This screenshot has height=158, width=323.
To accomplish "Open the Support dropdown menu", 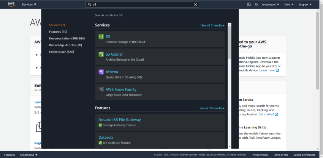I will click(305, 4).
